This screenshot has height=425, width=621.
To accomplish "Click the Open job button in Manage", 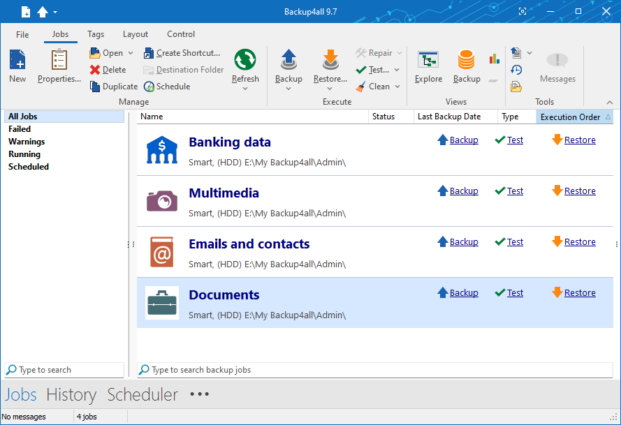I will pos(106,53).
